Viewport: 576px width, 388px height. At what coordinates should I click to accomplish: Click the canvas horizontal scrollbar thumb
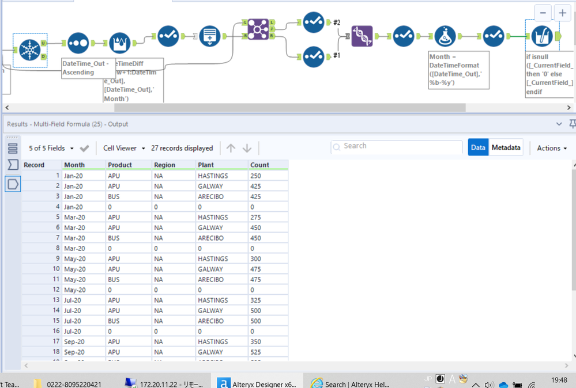[x=290, y=108]
